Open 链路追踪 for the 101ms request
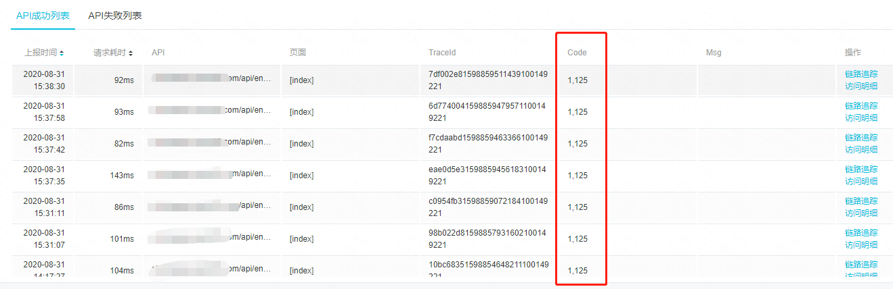 (x=861, y=232)
